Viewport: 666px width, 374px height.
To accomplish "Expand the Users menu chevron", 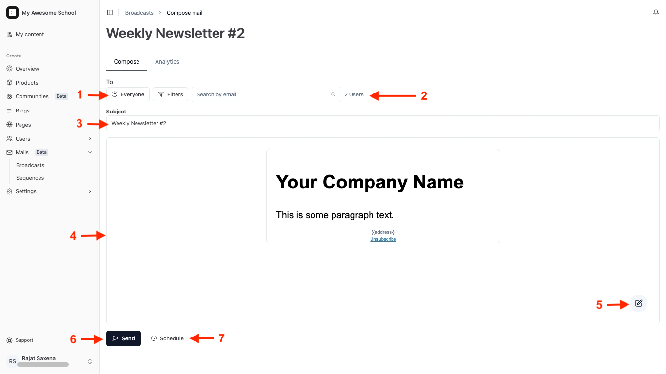I will (90, 139).
